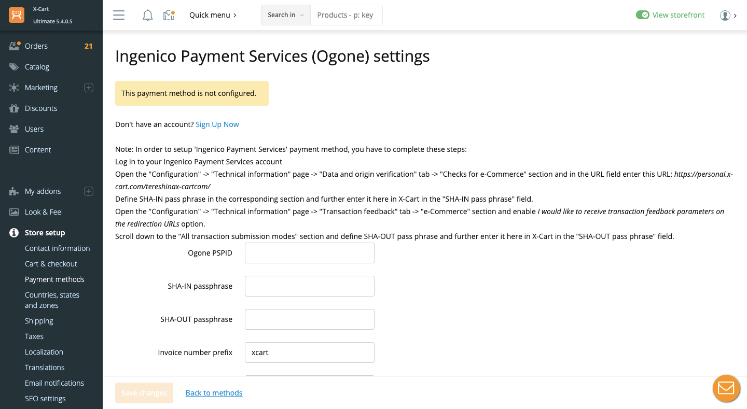The width and height of the screenshot is (747, 409).
Task: Focus the Ogone PSPID field
Action: click(309, 253)
